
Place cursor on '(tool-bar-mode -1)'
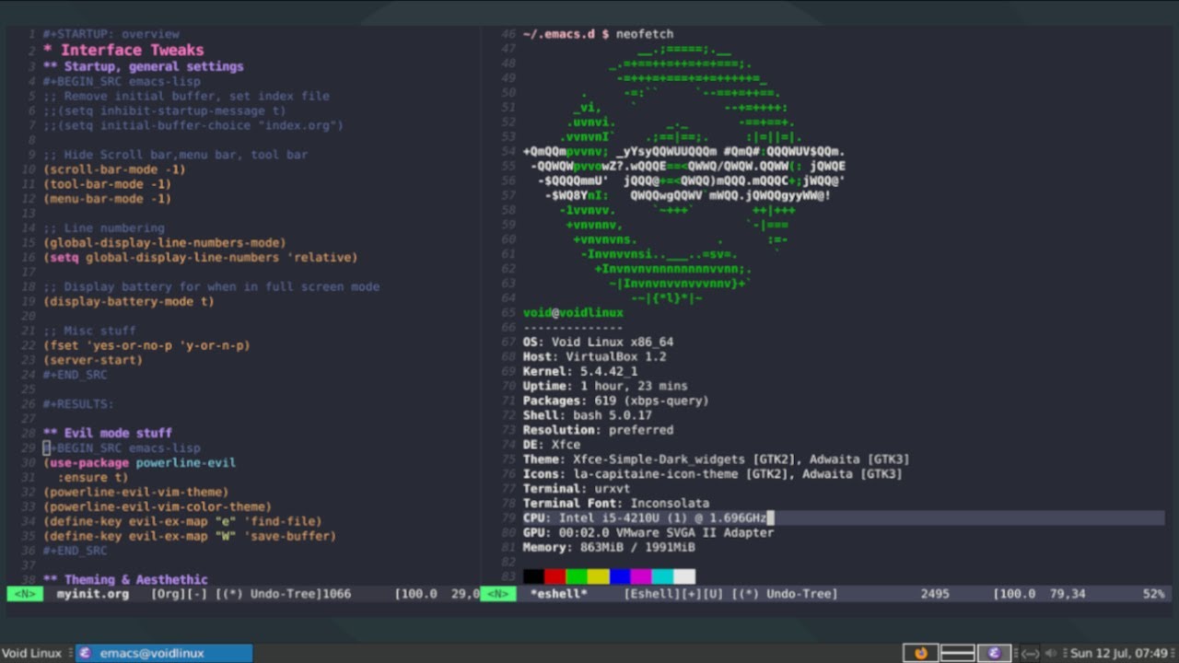pyautogui.click(x=107, y=184)
